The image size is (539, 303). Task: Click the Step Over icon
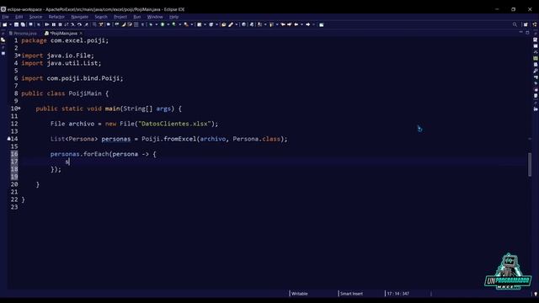(x=79, y=24)
